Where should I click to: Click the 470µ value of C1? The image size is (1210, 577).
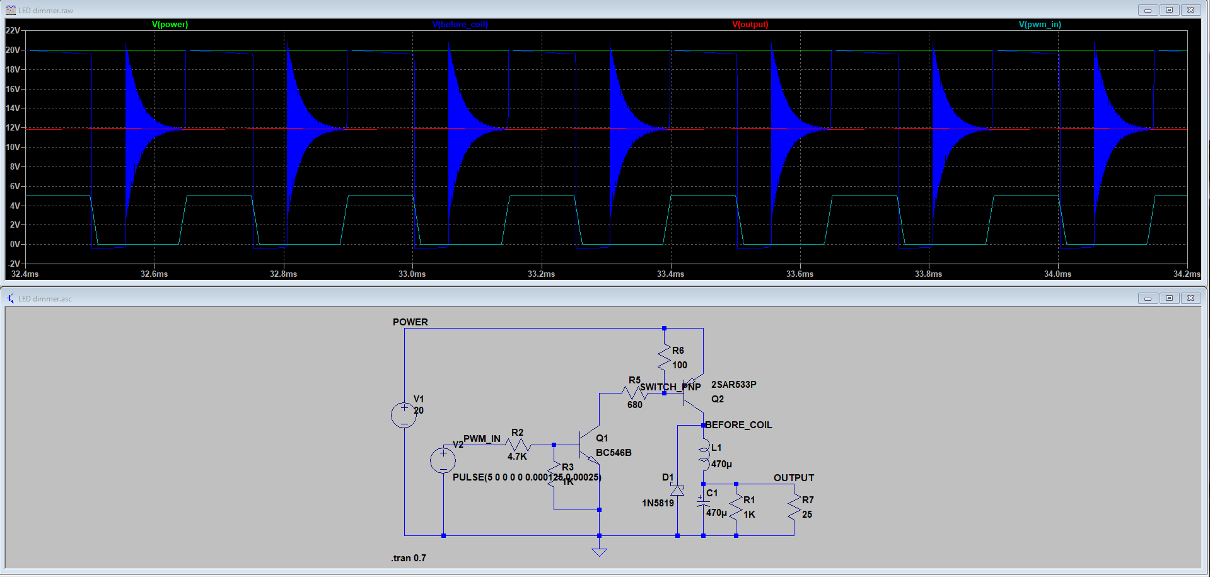coord(716,513)
